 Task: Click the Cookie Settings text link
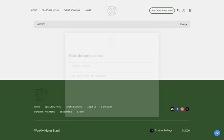coord(164,130)
